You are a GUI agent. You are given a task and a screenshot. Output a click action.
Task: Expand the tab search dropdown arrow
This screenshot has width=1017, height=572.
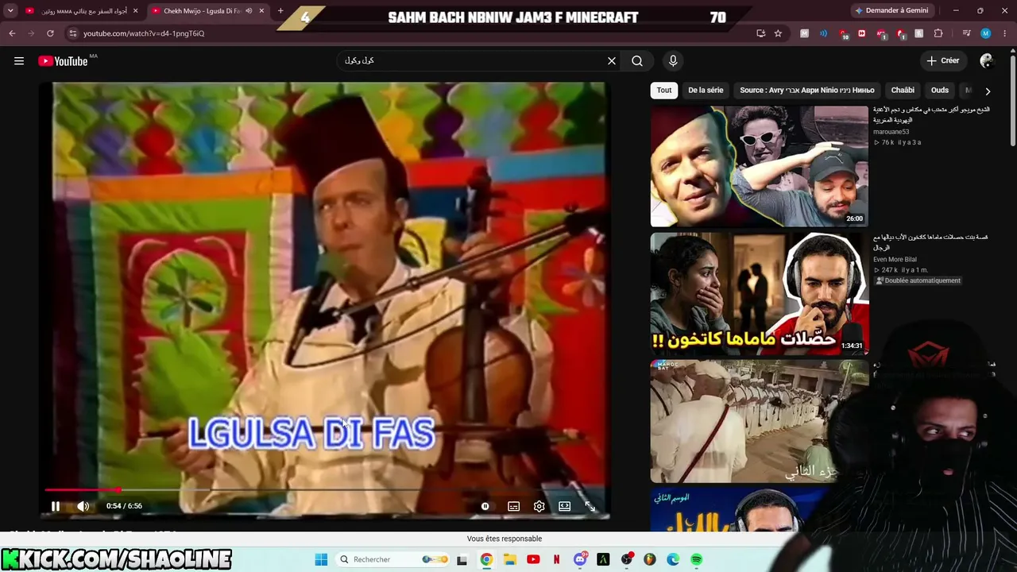pos(10,11)
